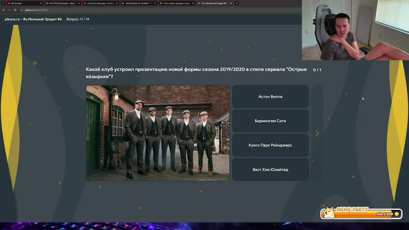Screen dimensions: 409x230
Task: Focus the address bar with pikuco.ru URL
Action: (160, 10)
